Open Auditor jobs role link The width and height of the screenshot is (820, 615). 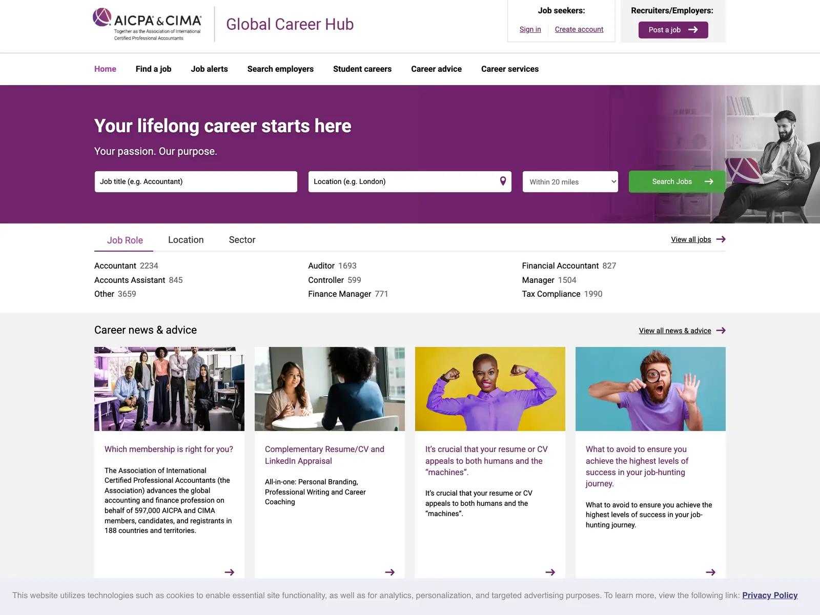(321, 265)
